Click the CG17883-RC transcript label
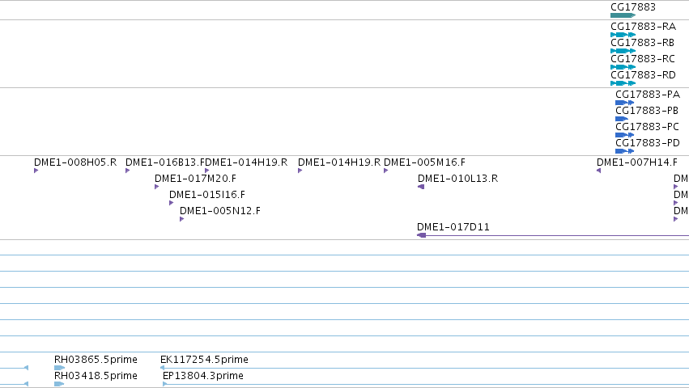The height and width of the screenshot is (388, 689). tap(642, 59)
